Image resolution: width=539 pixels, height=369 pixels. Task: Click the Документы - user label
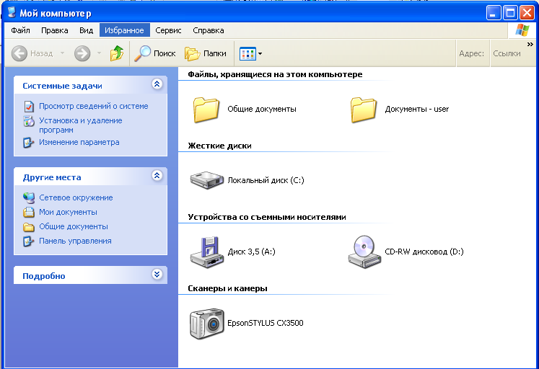coord(417,109)
